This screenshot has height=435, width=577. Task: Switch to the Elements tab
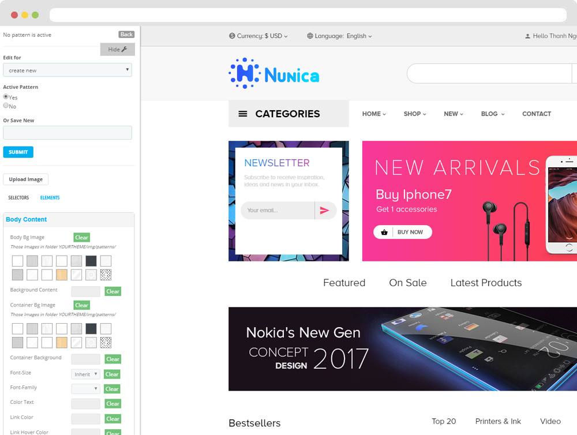(x=50, y=198)
